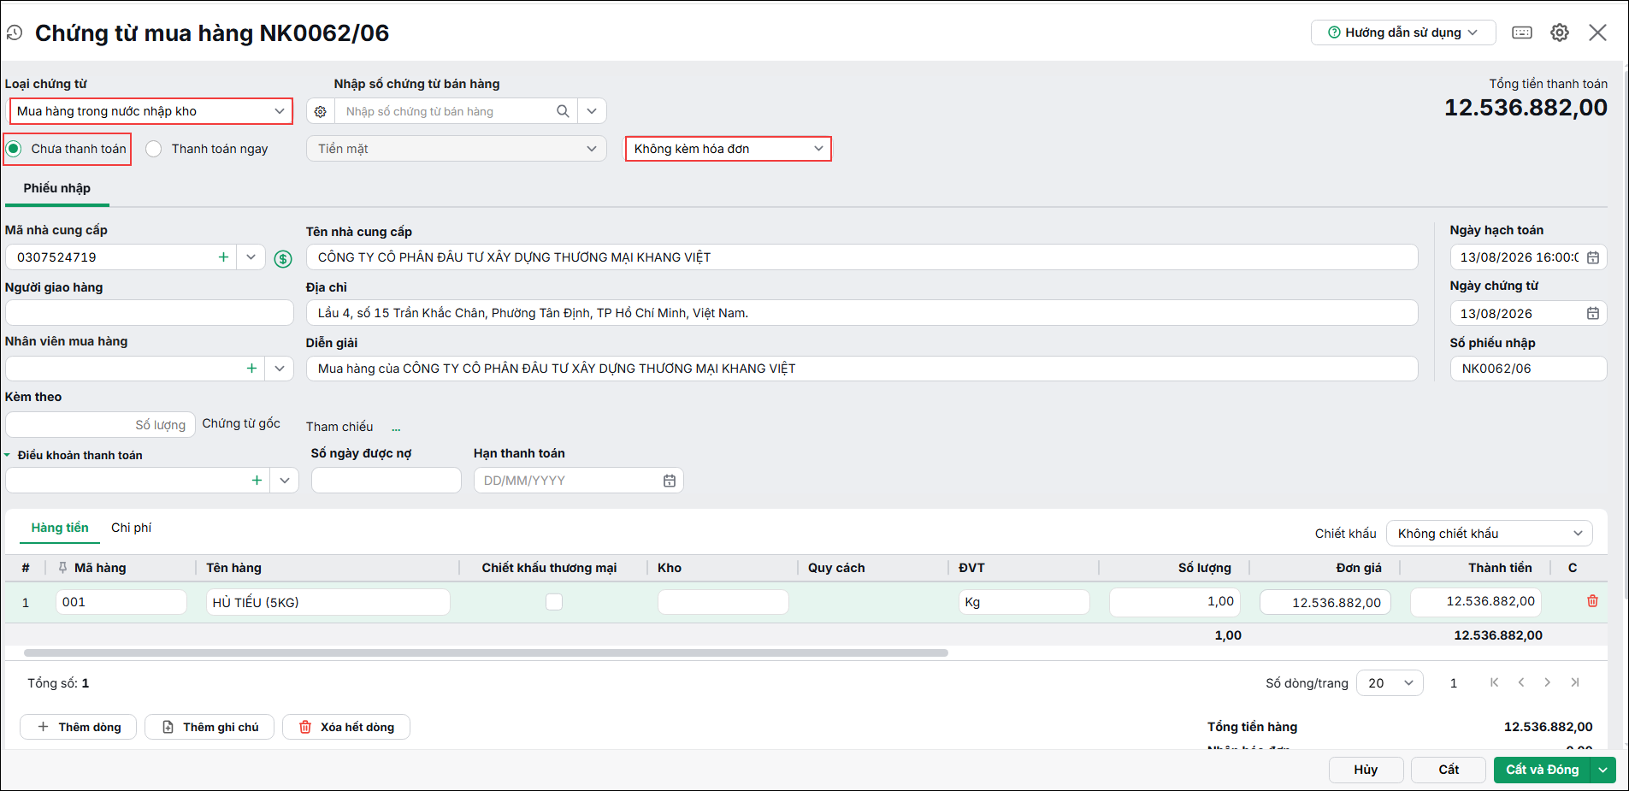Select Chưa thanh toán radio option
This screenshot has height=791, width=1629.
(14, 149)
